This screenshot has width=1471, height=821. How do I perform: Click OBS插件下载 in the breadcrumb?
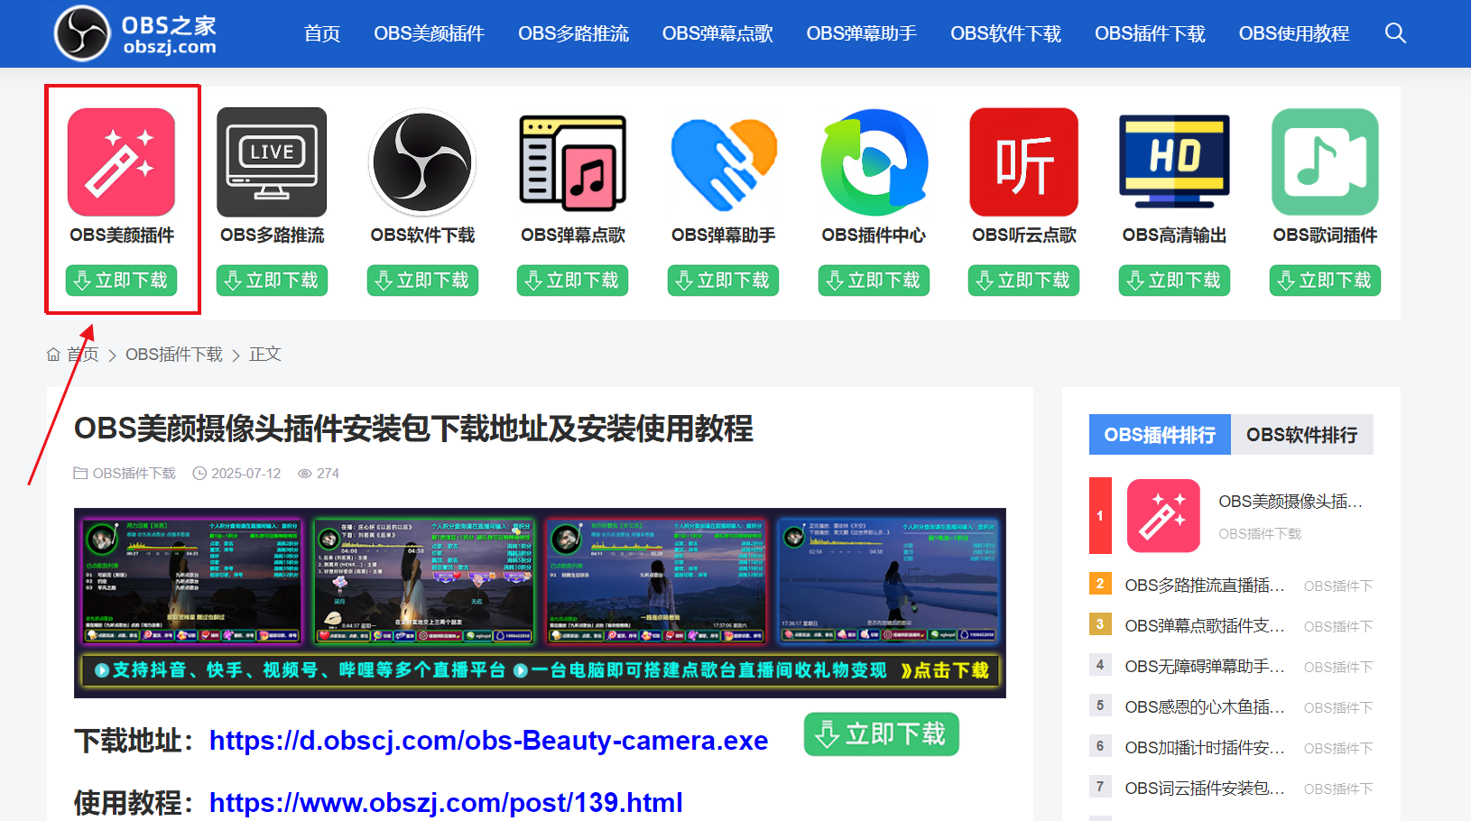(174, 355)
